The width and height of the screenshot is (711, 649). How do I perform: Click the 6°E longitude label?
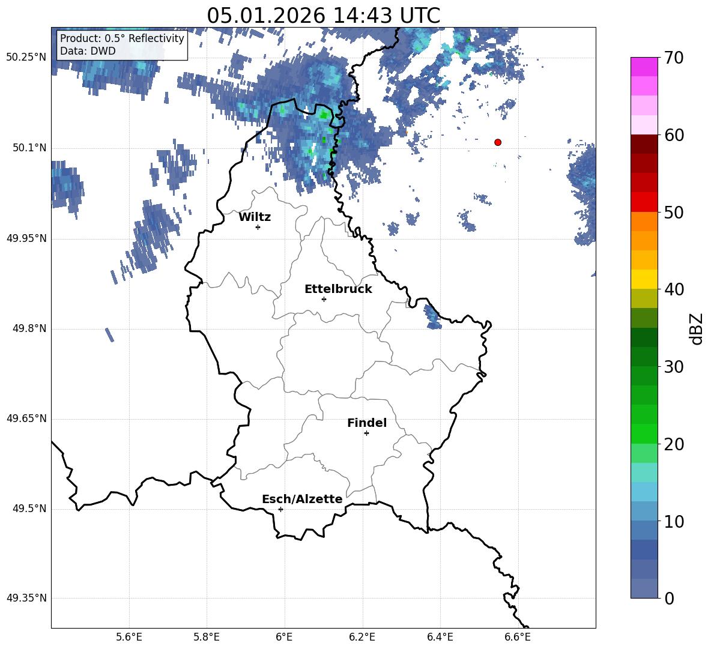284,637
